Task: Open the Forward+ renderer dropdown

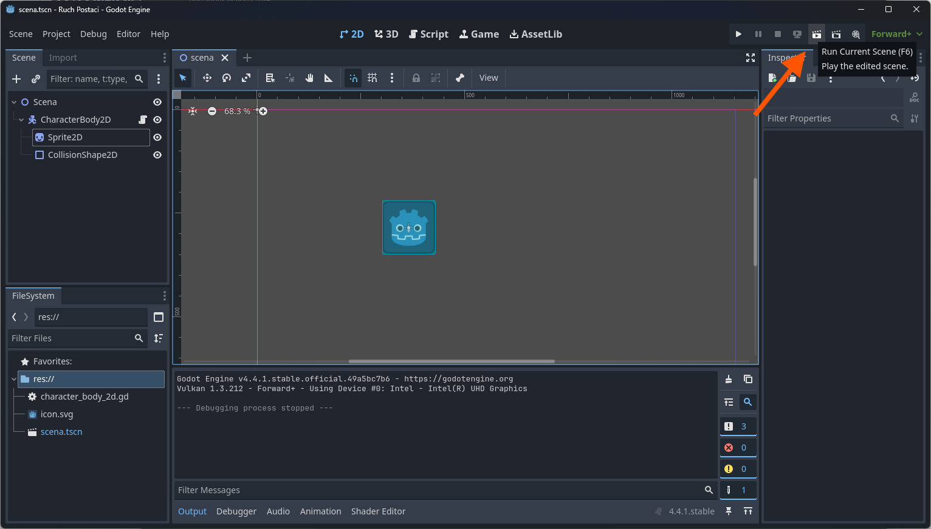Action: pos(896,34)
